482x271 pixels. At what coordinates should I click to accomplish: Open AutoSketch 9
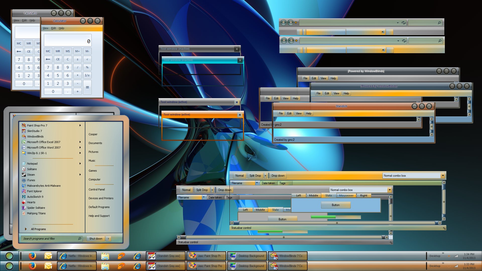pos(35,197)
